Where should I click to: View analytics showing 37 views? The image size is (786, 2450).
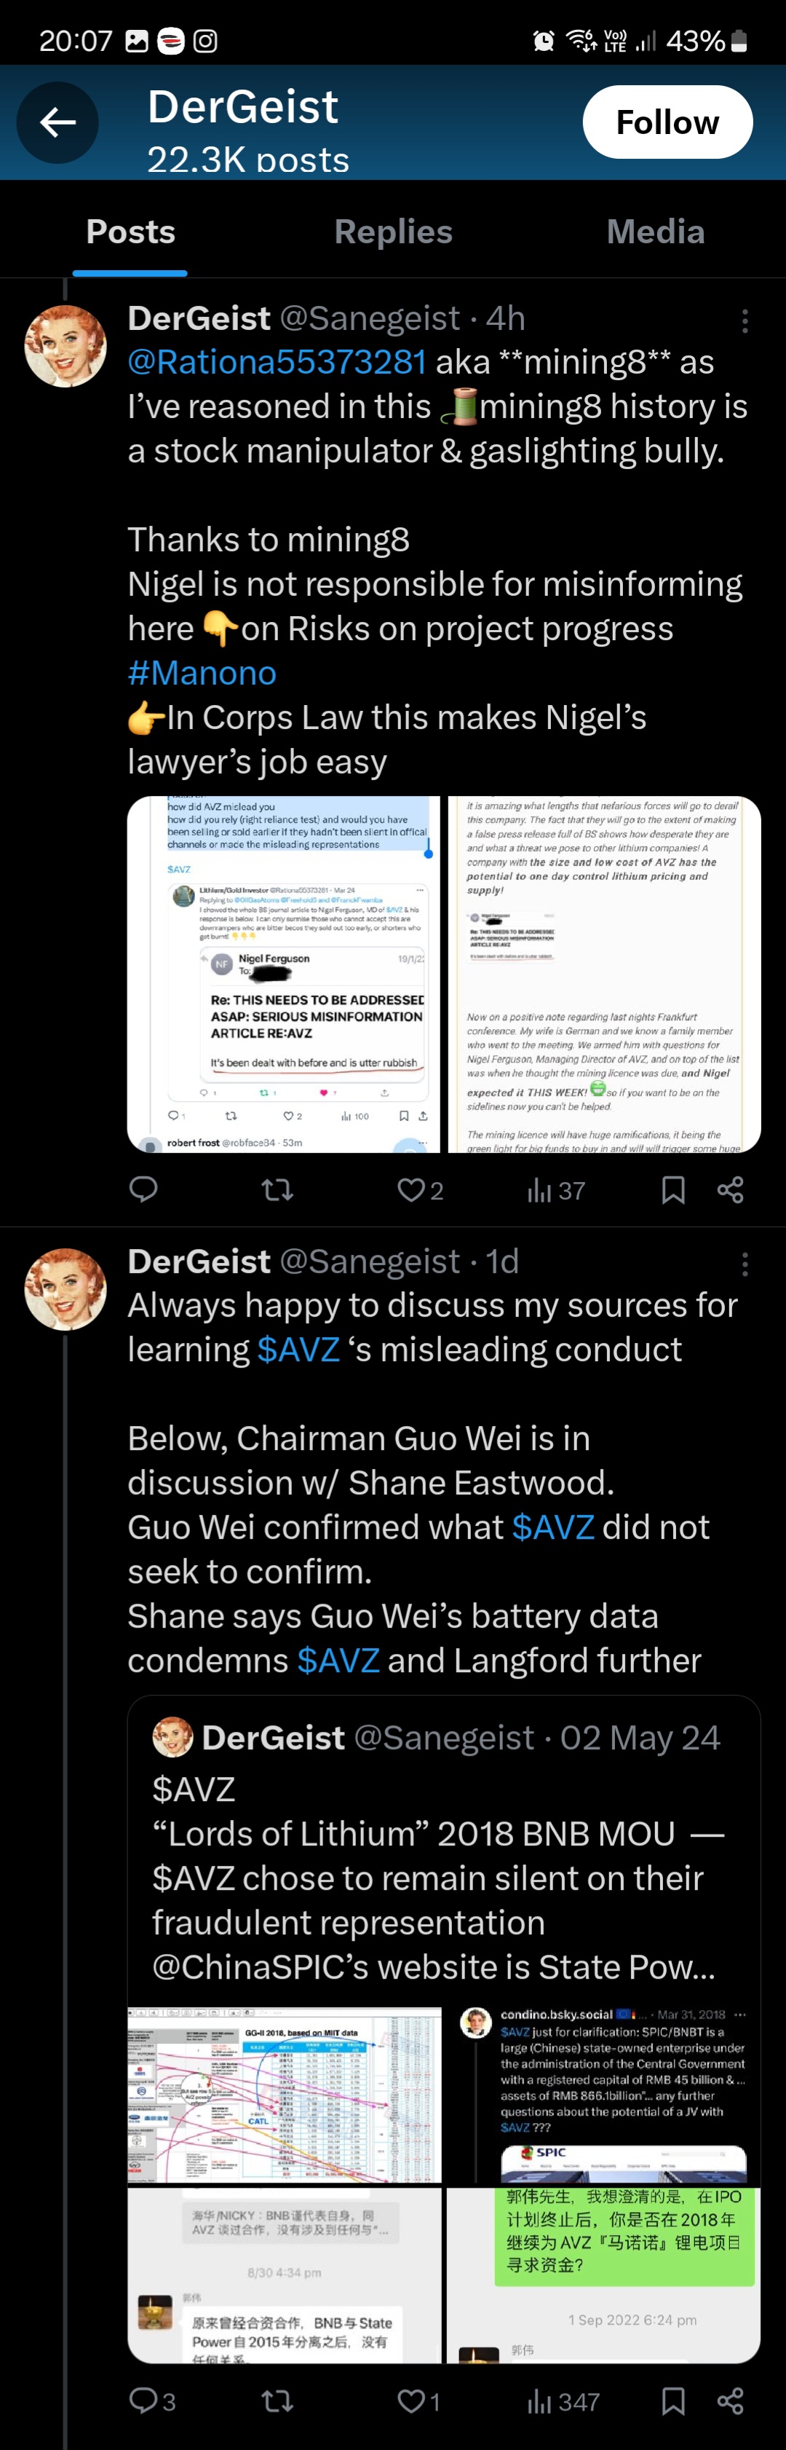(556, 1190)
